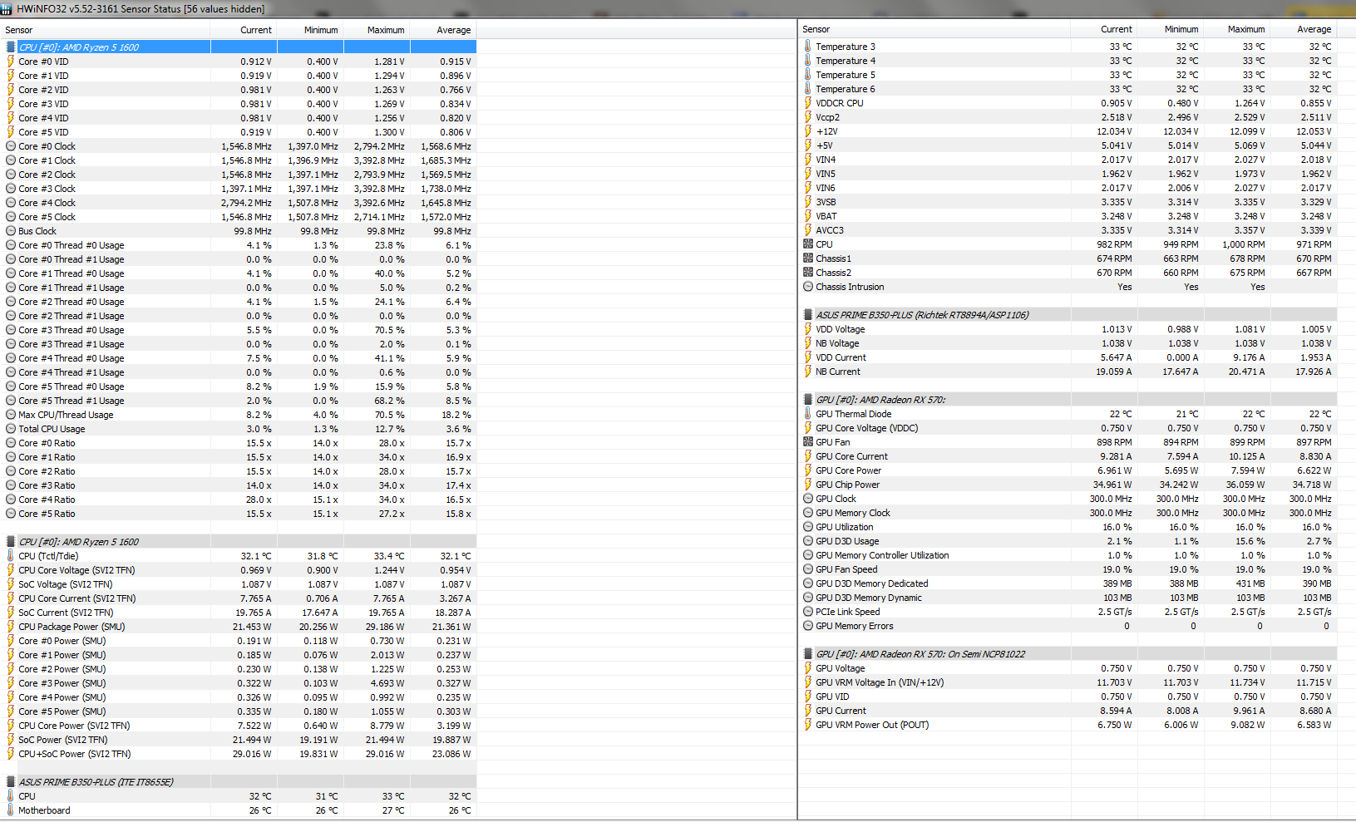Image resolution: width=1356 pixels, height=822 pixels.
Task: Click the lightning icon next to +12V
Action: pyautogui.click(x=808, y=131)
